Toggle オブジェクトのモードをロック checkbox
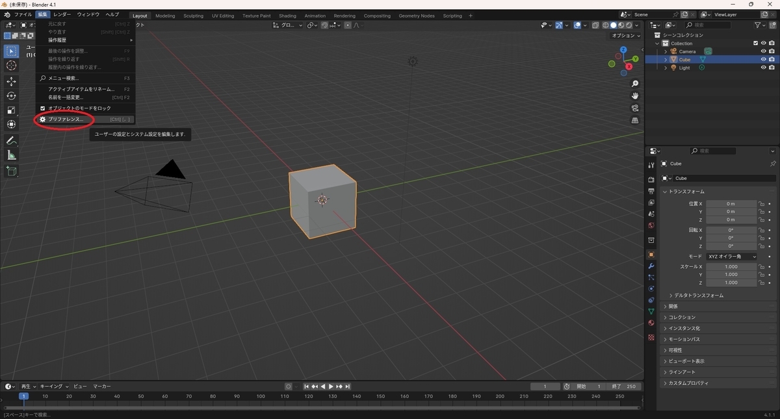Screen dimensions: 780x419 (x=43, y=108)
